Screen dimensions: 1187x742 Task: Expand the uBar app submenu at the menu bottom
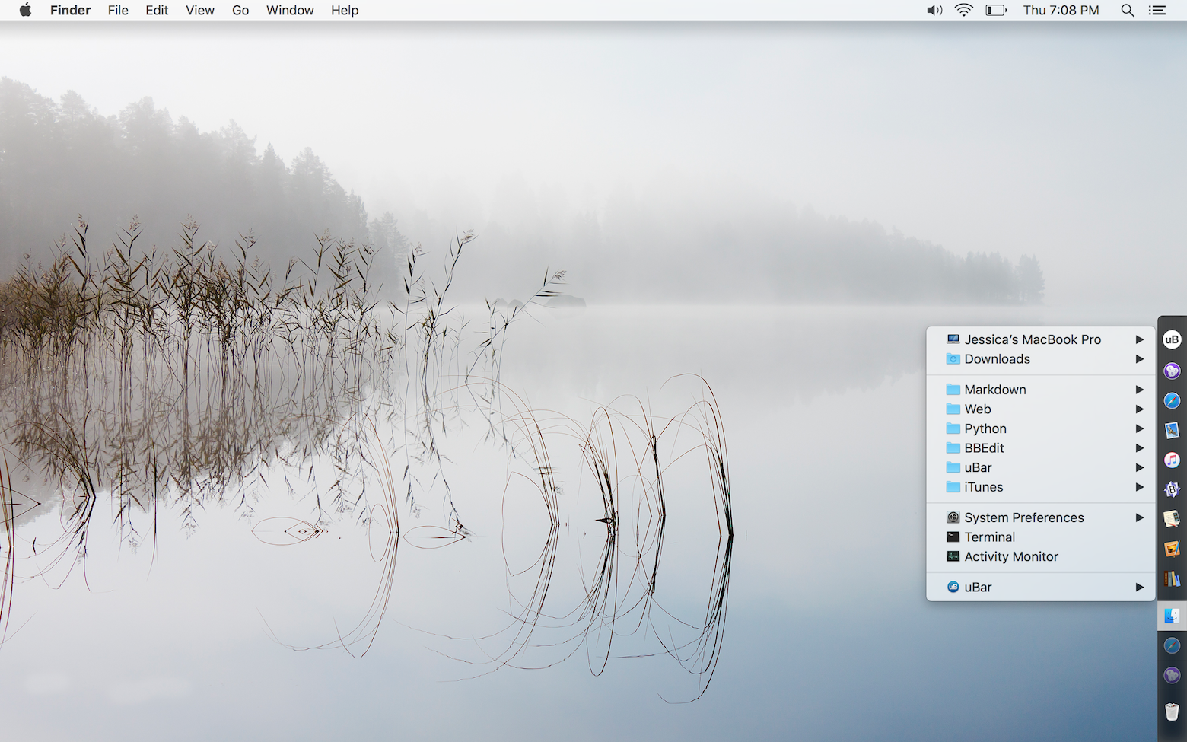click(x=1041, y=588)
